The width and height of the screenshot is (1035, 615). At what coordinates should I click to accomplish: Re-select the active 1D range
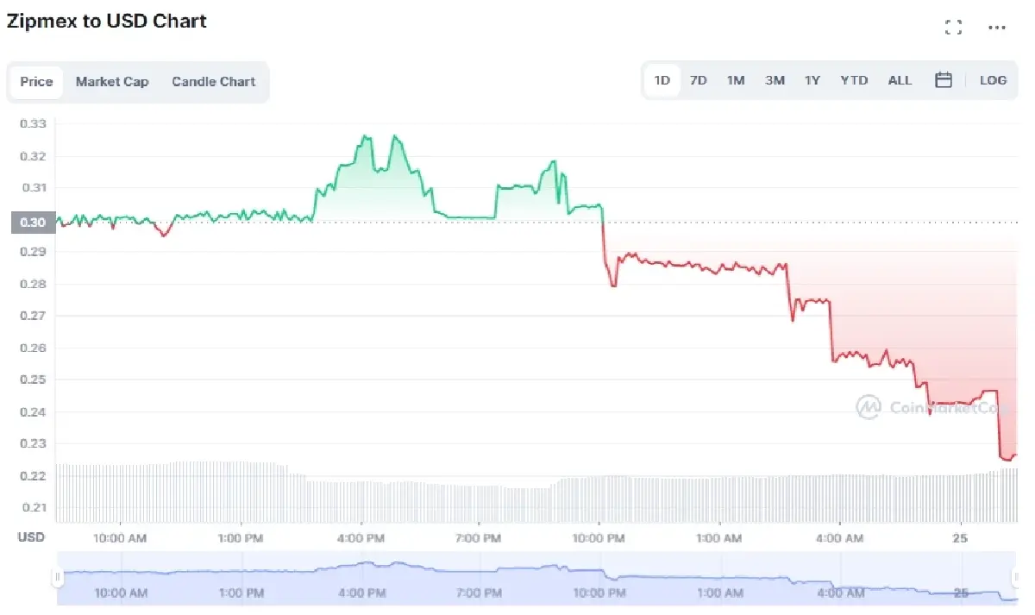tap(662, 79)
